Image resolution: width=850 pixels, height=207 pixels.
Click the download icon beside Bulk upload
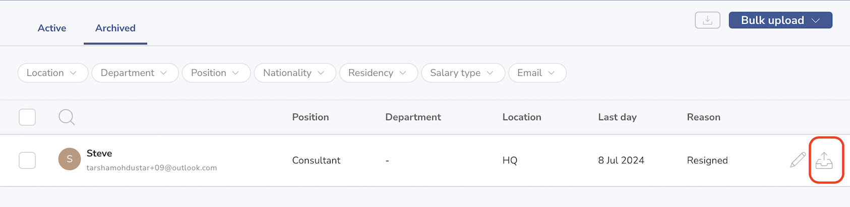click(x=707, y=20)
